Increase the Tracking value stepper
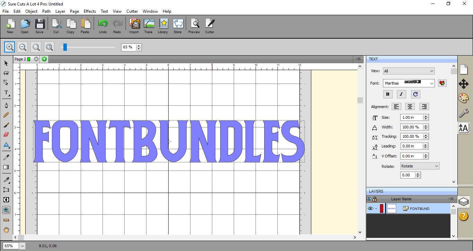This screenshot has width=473, height=251. 426,135
